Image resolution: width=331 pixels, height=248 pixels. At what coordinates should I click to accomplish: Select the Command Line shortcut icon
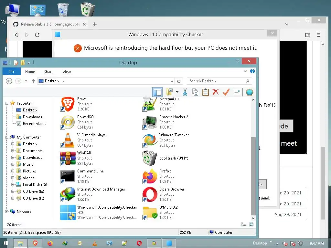(x=68, y=176)
